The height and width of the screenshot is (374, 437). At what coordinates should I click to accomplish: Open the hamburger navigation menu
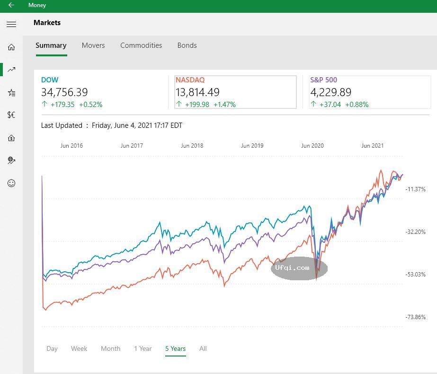pos(11,24)
